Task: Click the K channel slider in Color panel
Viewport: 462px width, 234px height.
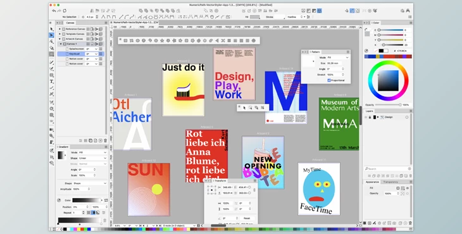Action: [390, 45]
